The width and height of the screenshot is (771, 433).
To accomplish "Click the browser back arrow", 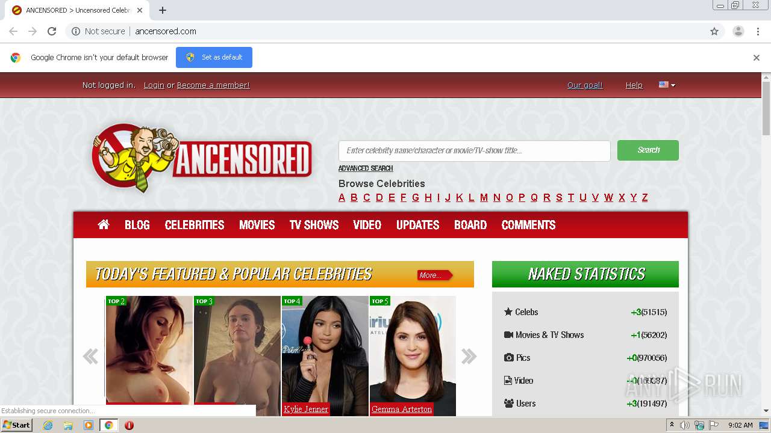I will [13, 31].
